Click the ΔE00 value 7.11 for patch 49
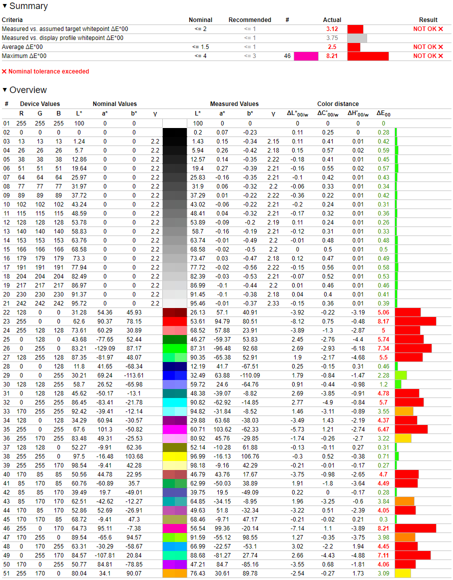The height and width of the screenshot is (580, 453). click(x=383, y=555)
